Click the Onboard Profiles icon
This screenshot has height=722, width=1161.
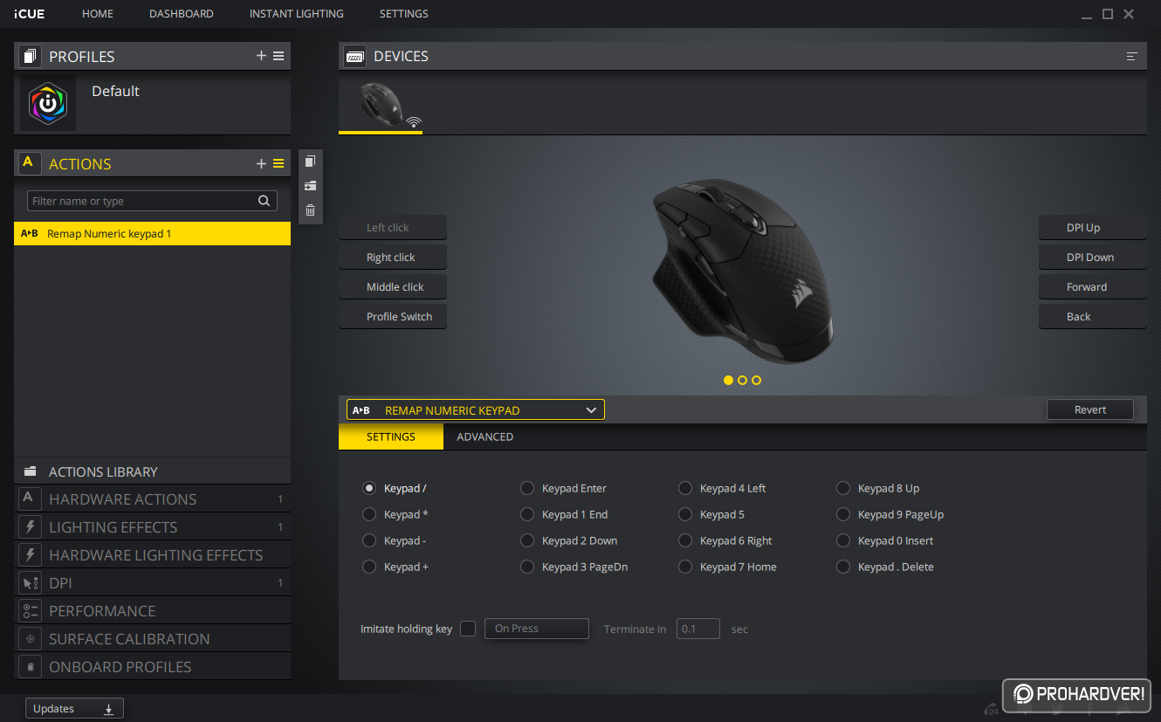[29, 667]
